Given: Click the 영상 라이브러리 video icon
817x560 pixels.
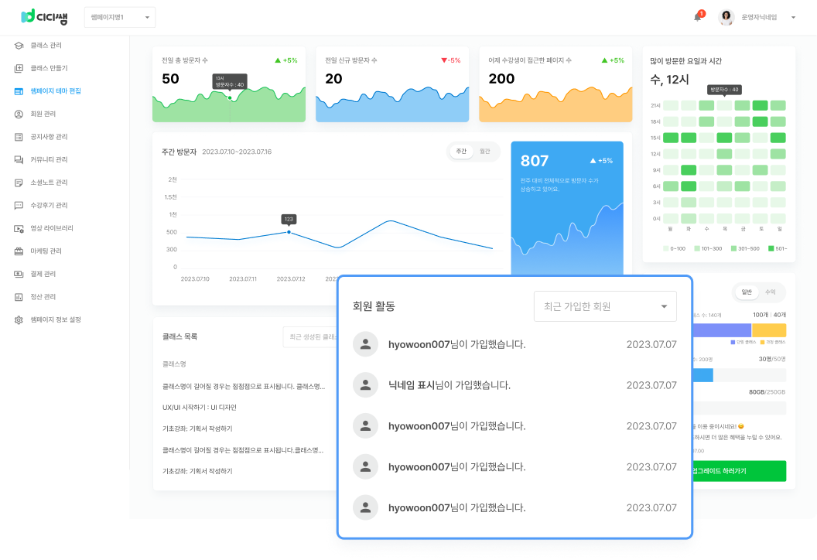Looking at the screenshot, I should point(19,228).
